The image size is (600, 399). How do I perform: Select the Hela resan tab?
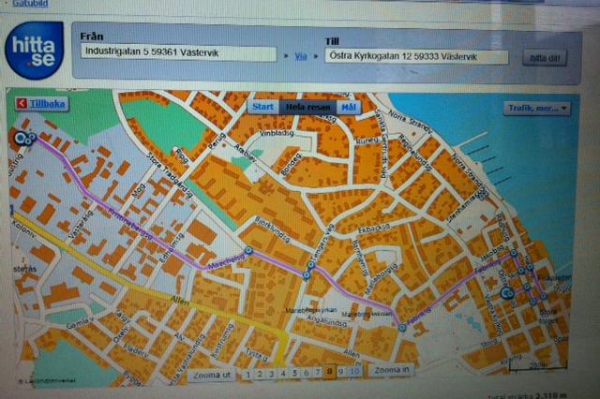click(307, 107)
